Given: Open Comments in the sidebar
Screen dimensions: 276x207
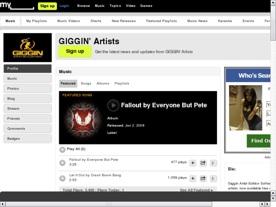Looking at the screenshot, I should [x=28, y=129].
